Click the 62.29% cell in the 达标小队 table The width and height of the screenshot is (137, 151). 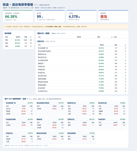(101, 60)
